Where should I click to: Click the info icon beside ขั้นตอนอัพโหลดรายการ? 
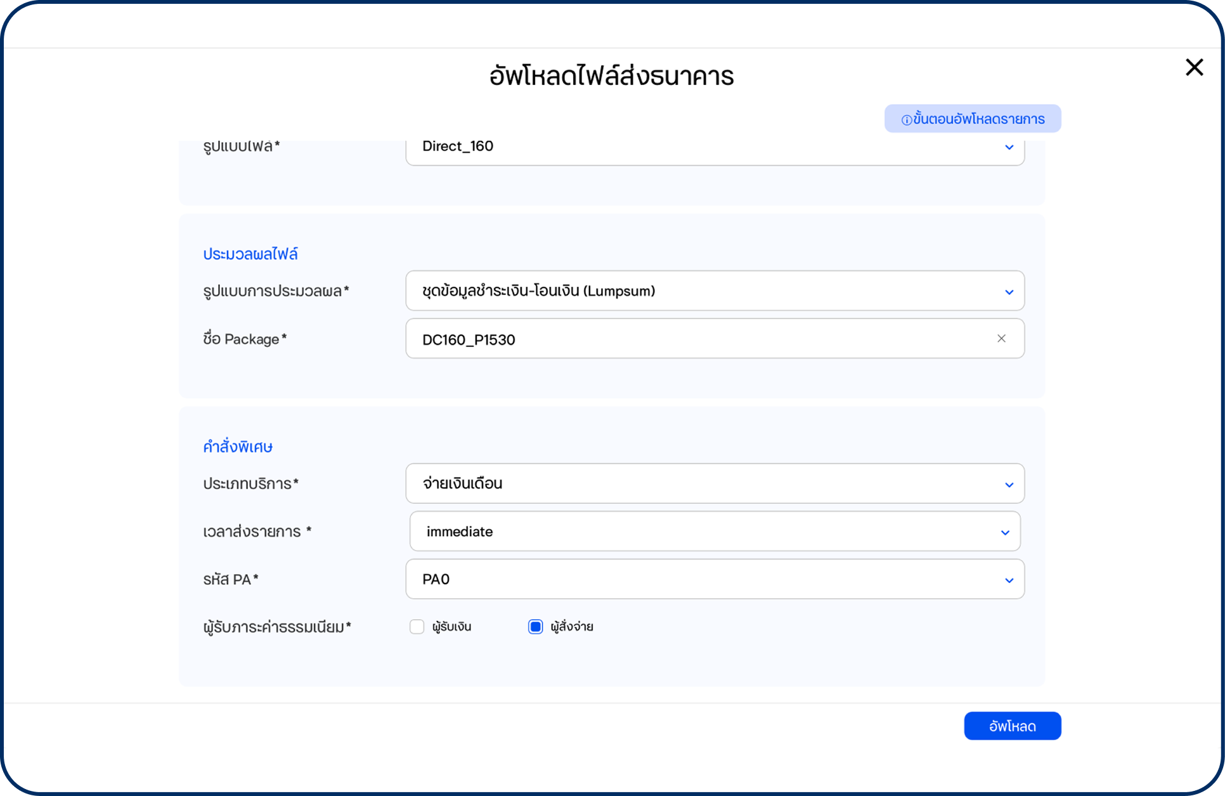coord(907,120)
